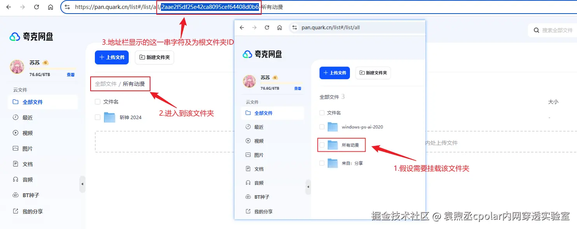Click the 我的分享 icon in the inset sidebar
The height and width of the screenshot is (229, 577).
coord(248,212)
